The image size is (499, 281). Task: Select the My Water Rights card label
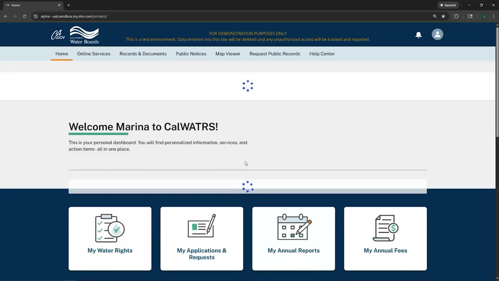pos(110,251)
